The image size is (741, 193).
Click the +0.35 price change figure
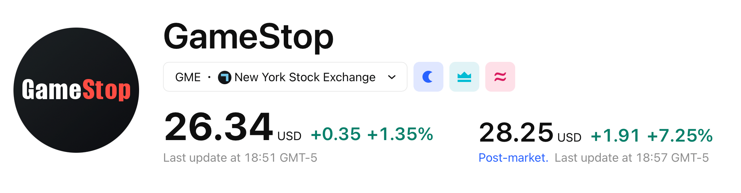335,134
